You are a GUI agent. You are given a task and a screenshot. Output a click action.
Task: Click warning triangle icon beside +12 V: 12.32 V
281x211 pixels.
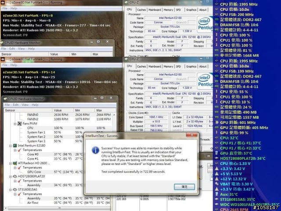216,179
